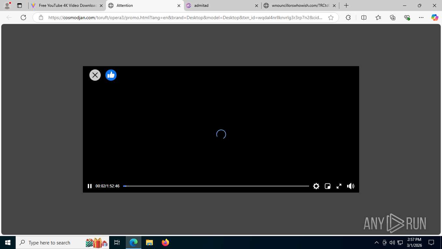The image size is (442, 249).
Task: Open the Meet Now camera tray icon
Action: (384, 243)
